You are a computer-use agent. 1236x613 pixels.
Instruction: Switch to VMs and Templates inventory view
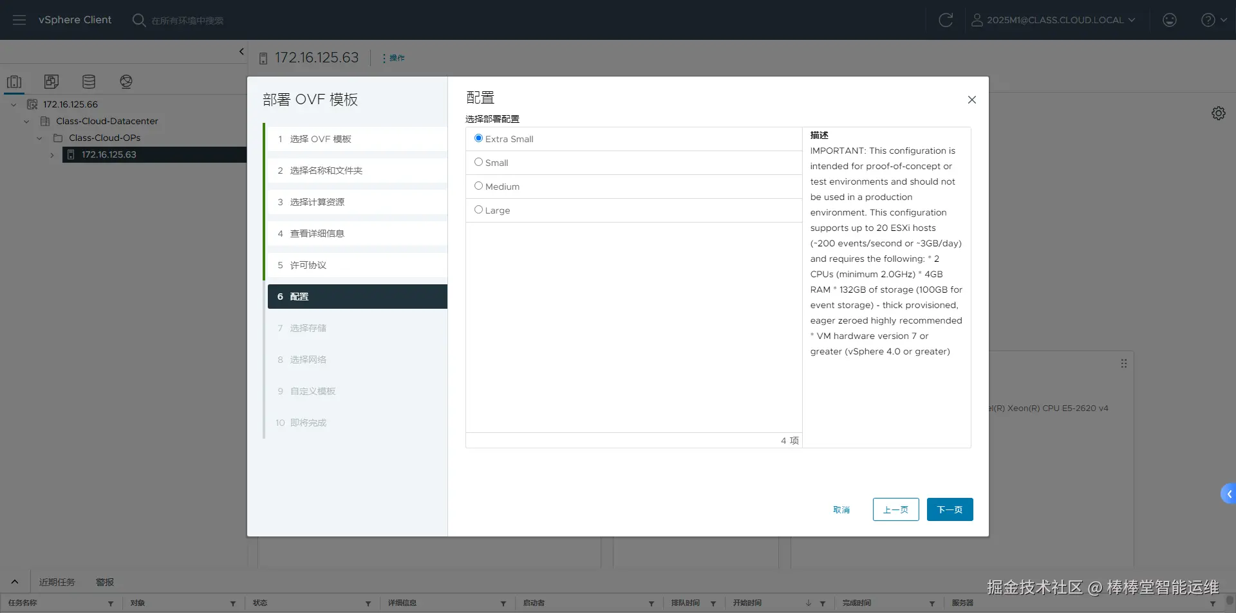pyautogui.click(x=51, y=82)
